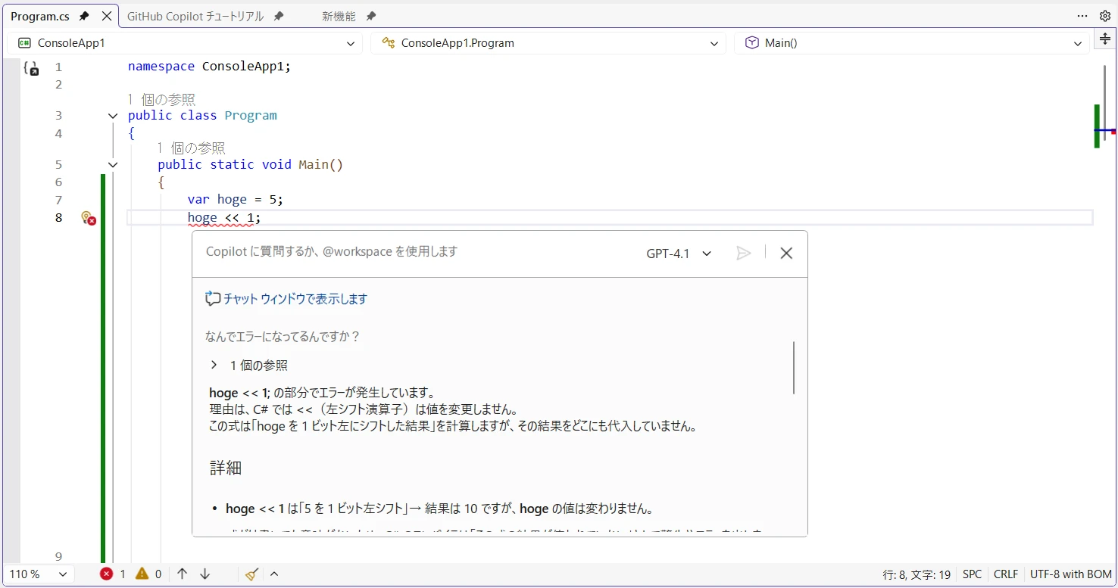1118x588 pixels.
Task: Switch to the GitHub Copilot チュートリアル tab
Action: click(x=195, y=16)
